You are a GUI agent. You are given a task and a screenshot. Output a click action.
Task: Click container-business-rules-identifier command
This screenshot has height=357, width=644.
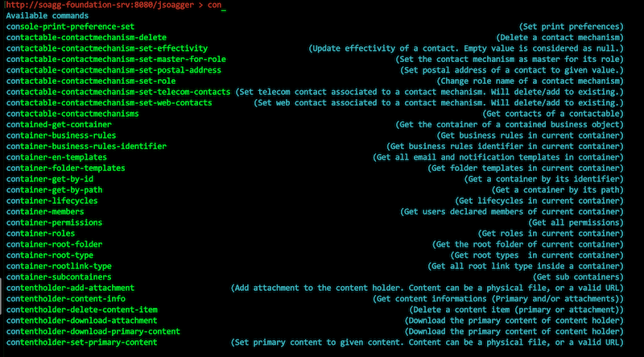coord(86,147)
